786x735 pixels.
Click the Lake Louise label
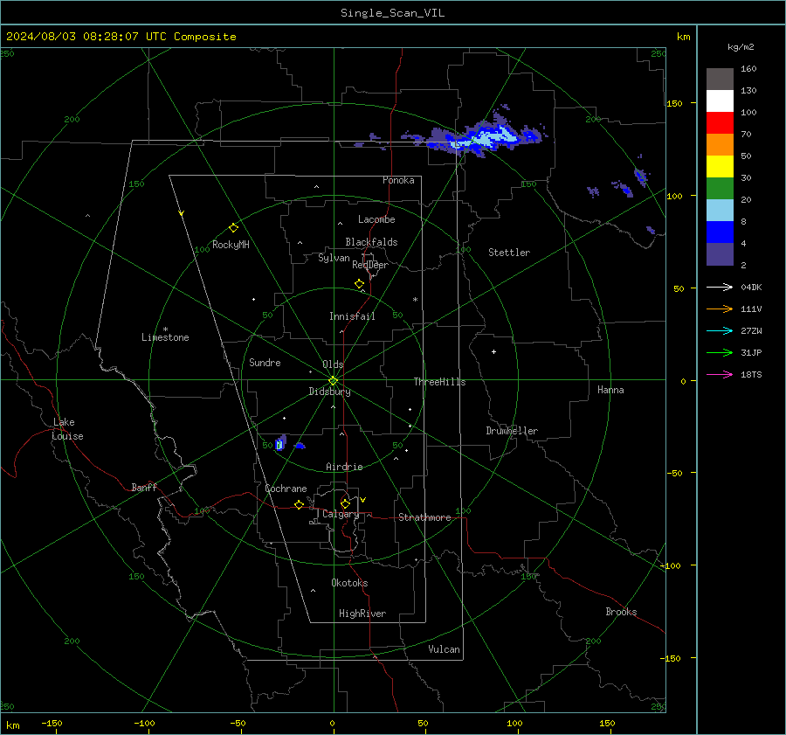click(x=67, y=429)
